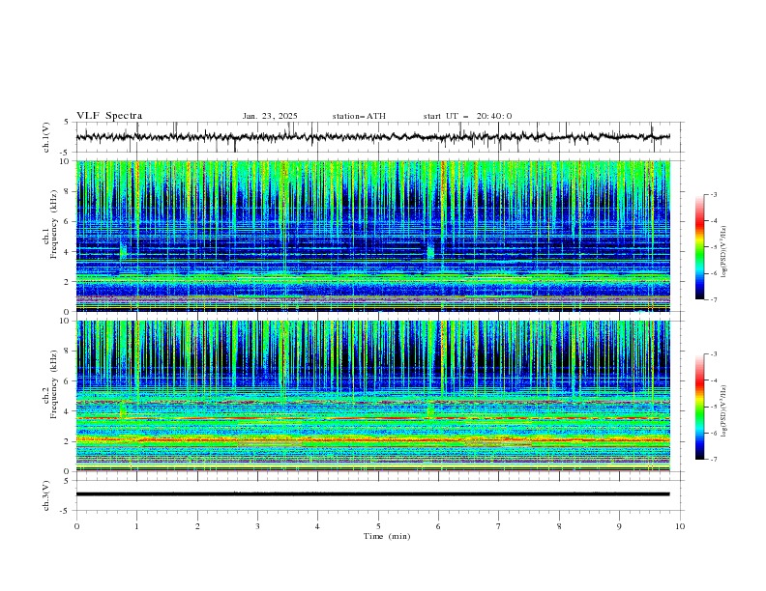The width and height of the screenshot is (766, 591).
Task: Click the "ch.3(V)" waveform axis label
Action: pos(46,495)
